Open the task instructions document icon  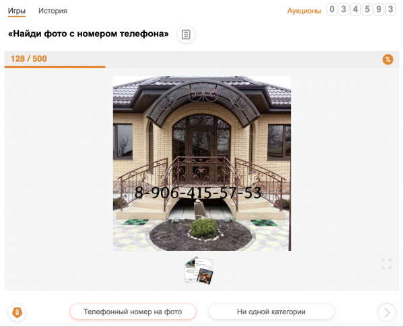pos(186,34)
